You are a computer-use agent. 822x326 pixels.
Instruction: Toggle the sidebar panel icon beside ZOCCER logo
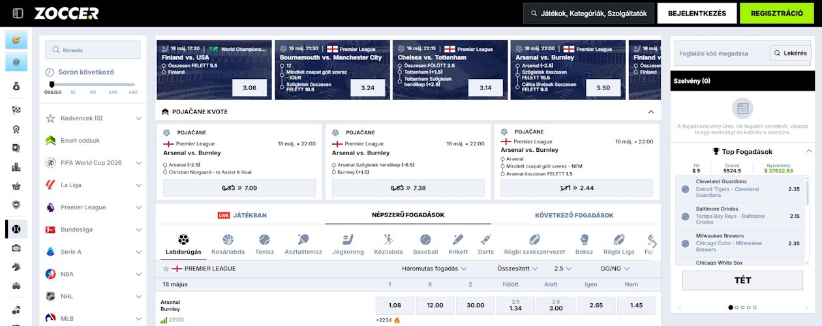tap(18, 13)
